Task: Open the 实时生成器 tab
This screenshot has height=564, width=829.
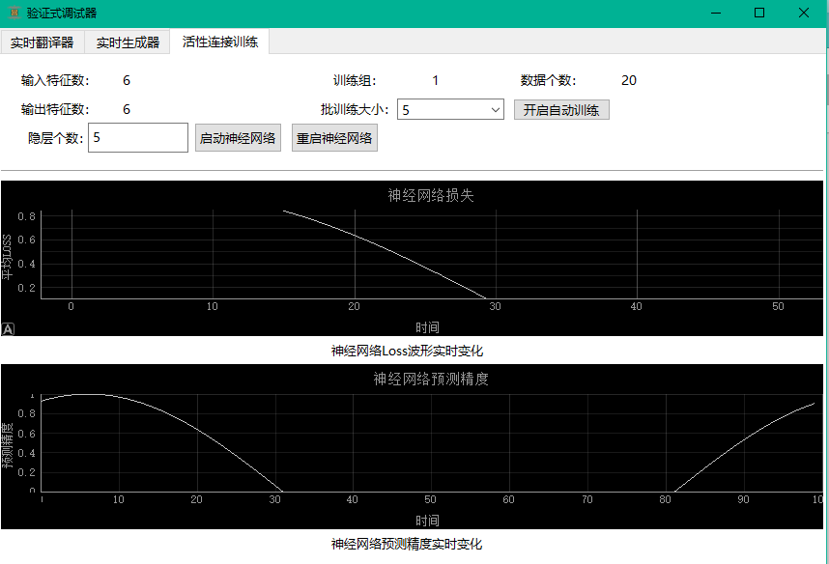Action: coord(128,42)
